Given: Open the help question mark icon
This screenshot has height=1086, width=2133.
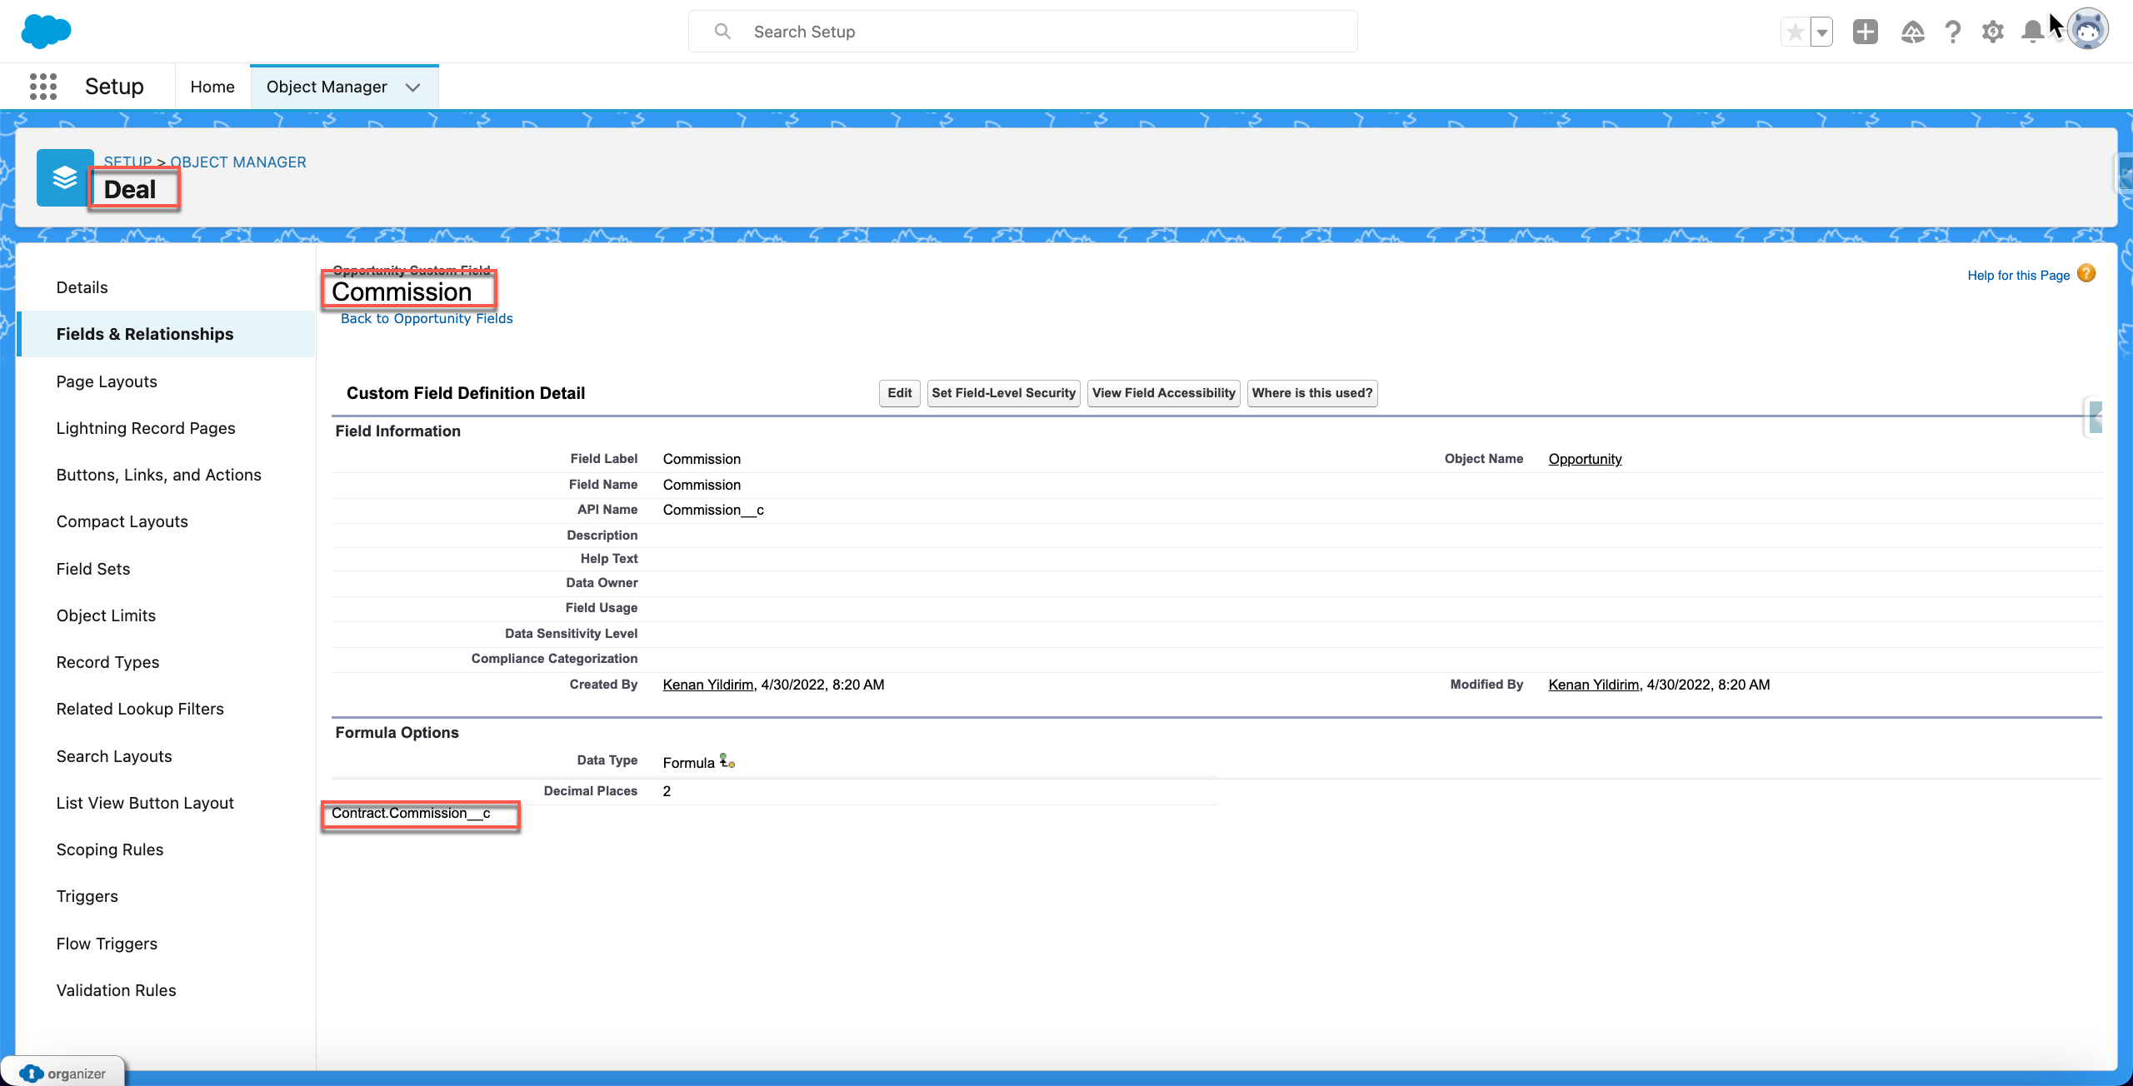Looking at the screenshot, I should point(1952,32).
